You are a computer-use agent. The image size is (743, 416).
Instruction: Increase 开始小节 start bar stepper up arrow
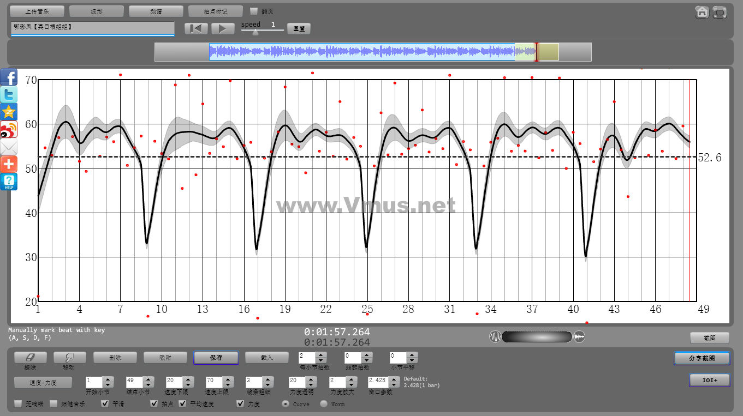(x=108, y=379)
